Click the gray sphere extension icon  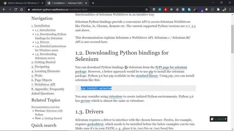[x=207, y=9]
